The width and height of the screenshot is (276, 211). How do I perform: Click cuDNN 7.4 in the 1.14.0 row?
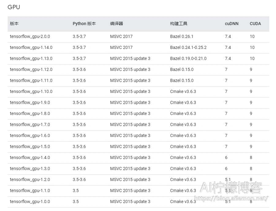228,47
